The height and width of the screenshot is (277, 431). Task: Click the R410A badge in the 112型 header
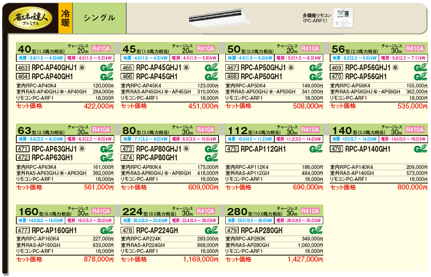310,129
